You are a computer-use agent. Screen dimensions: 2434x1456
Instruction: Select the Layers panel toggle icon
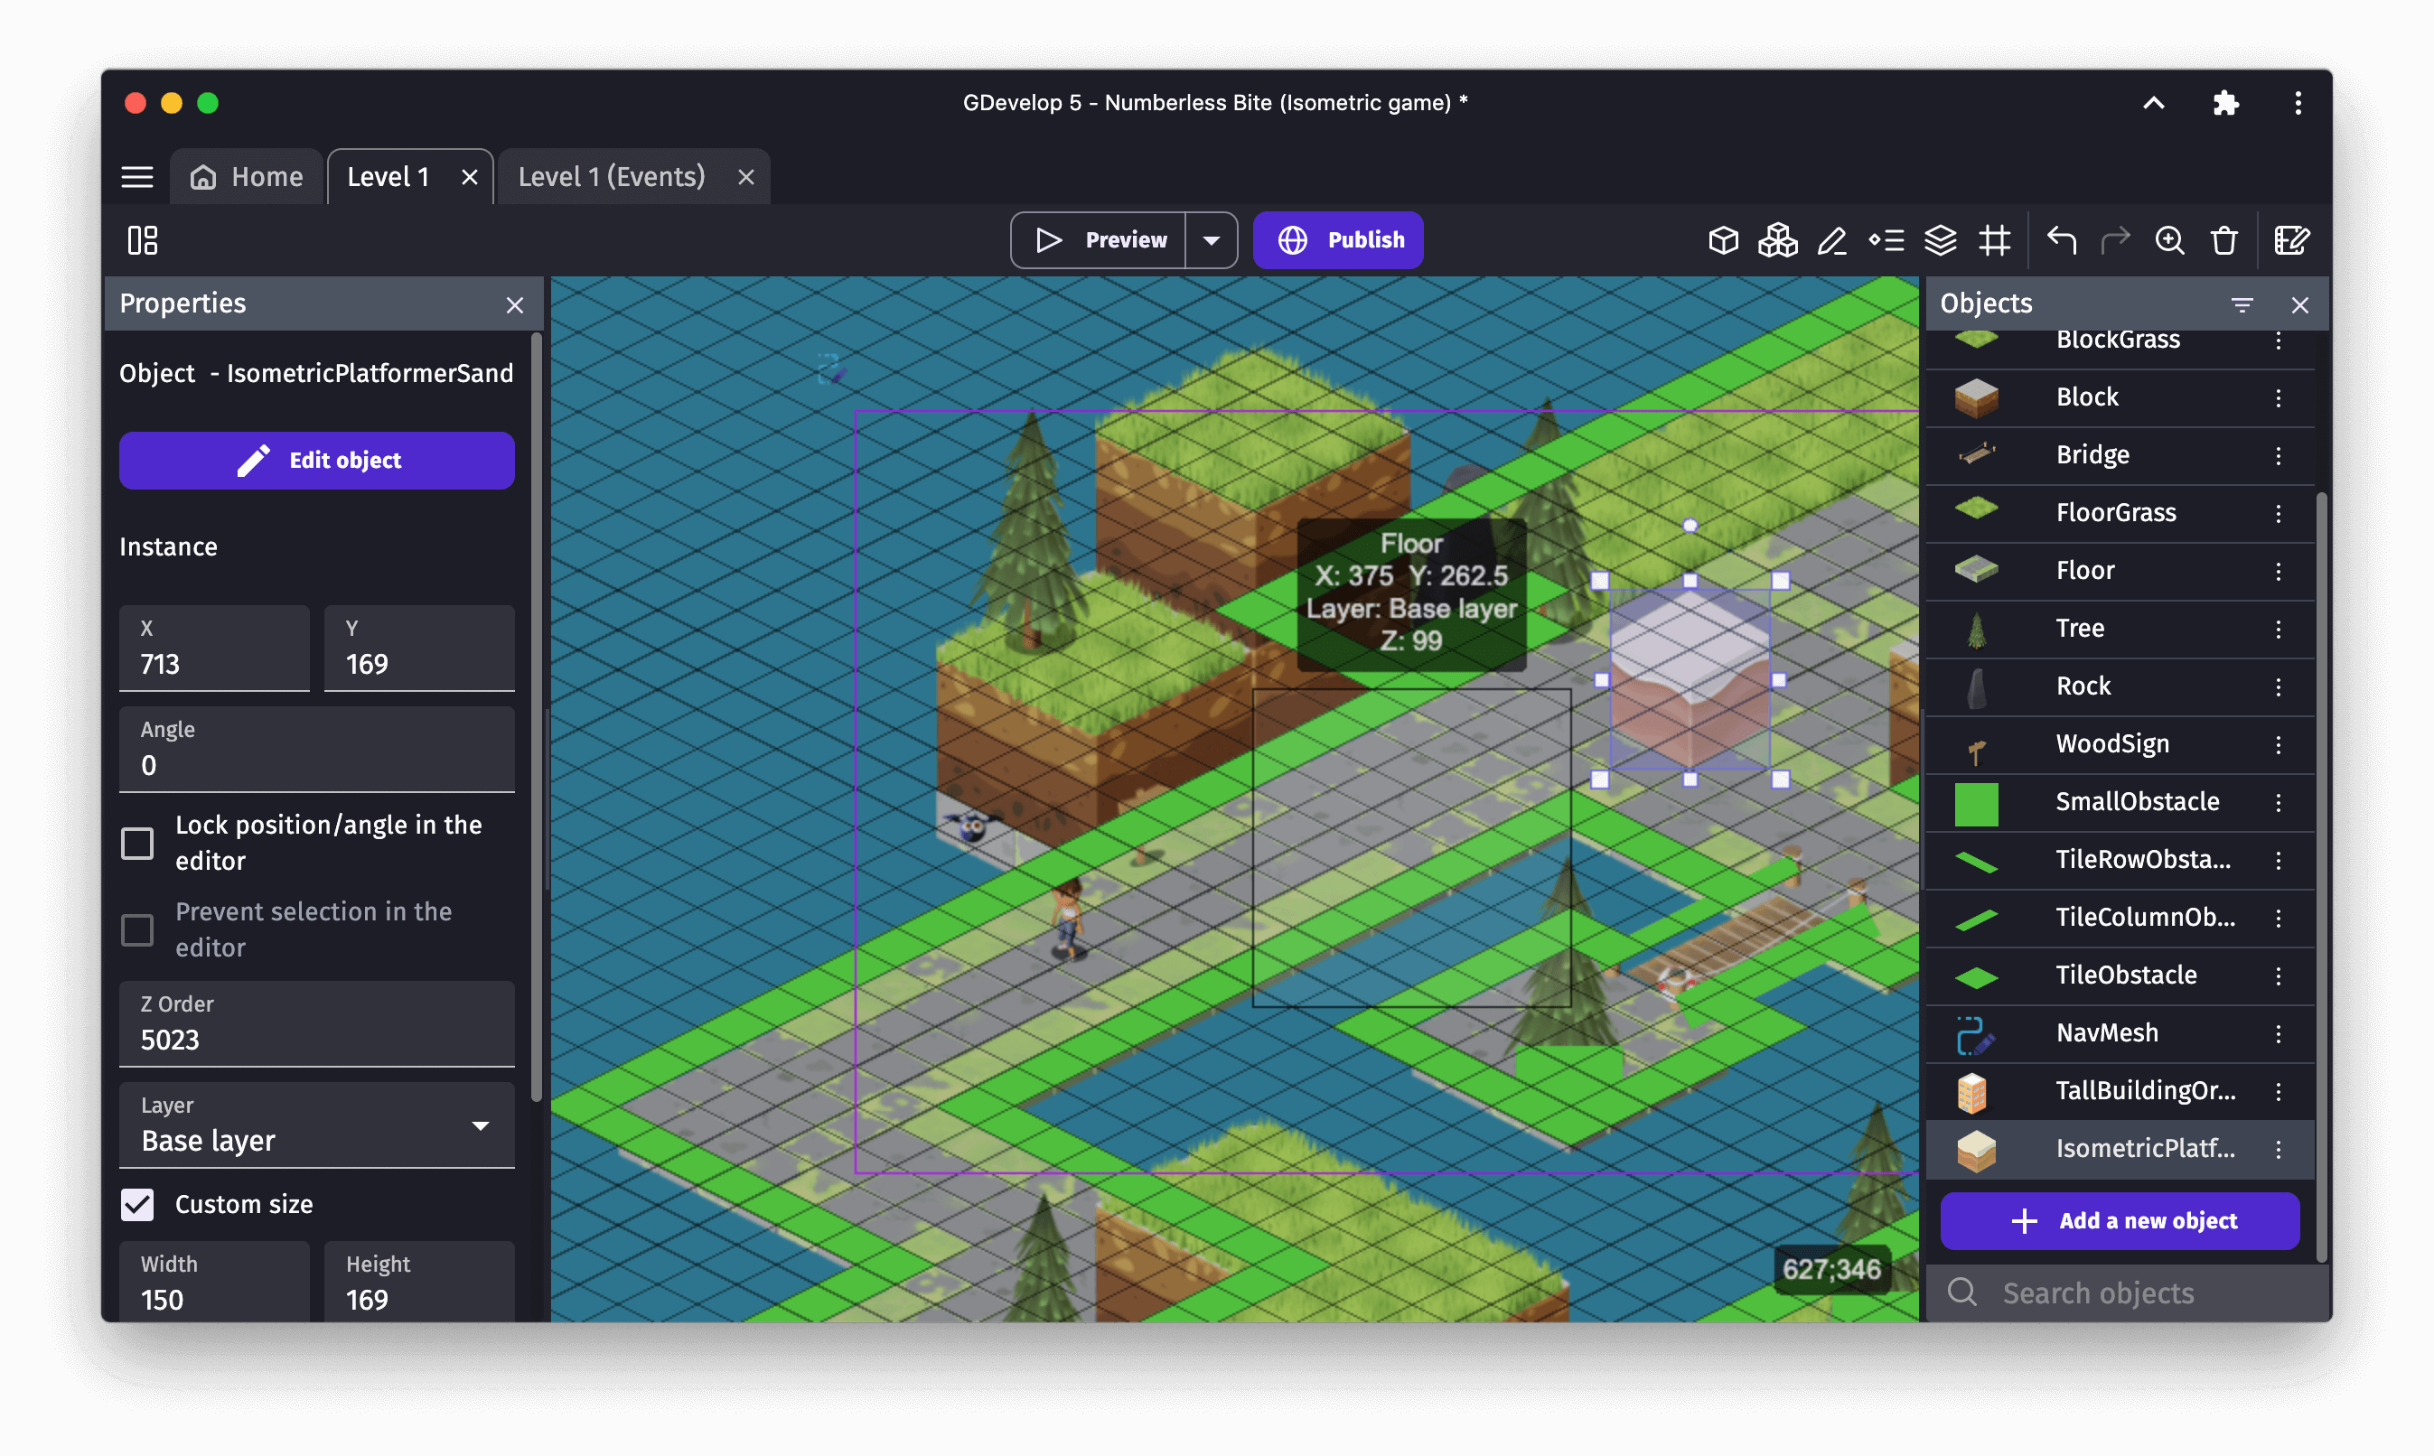[1942, 239]
